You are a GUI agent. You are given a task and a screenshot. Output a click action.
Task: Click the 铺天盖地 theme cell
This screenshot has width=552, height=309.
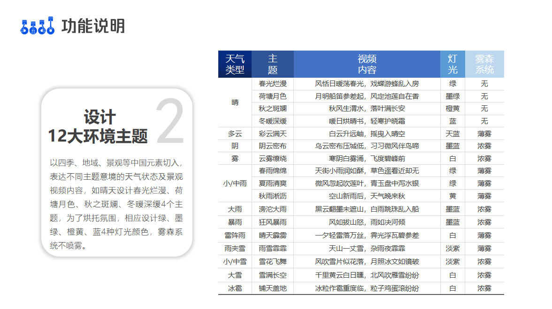click(x=273, y=288)
